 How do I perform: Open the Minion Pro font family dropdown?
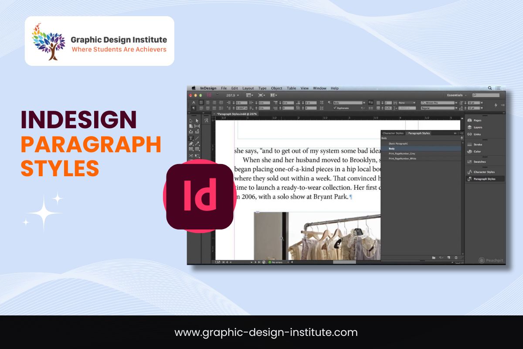coord(457,102)
